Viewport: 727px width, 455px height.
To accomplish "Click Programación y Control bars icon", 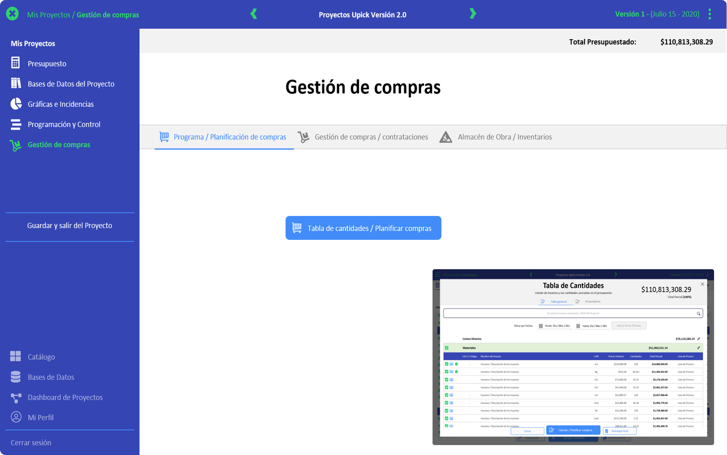I will click(16, 124).
